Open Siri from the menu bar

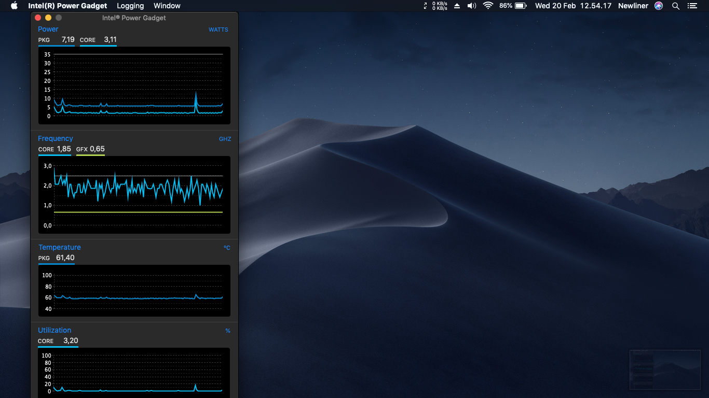[659, 6]
